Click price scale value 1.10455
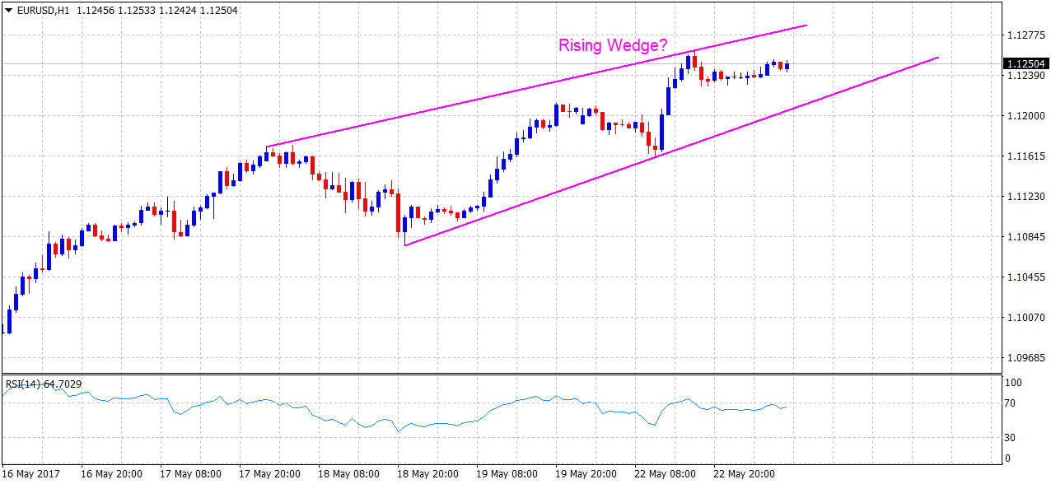1051x484 pixels. point(1025,277)
